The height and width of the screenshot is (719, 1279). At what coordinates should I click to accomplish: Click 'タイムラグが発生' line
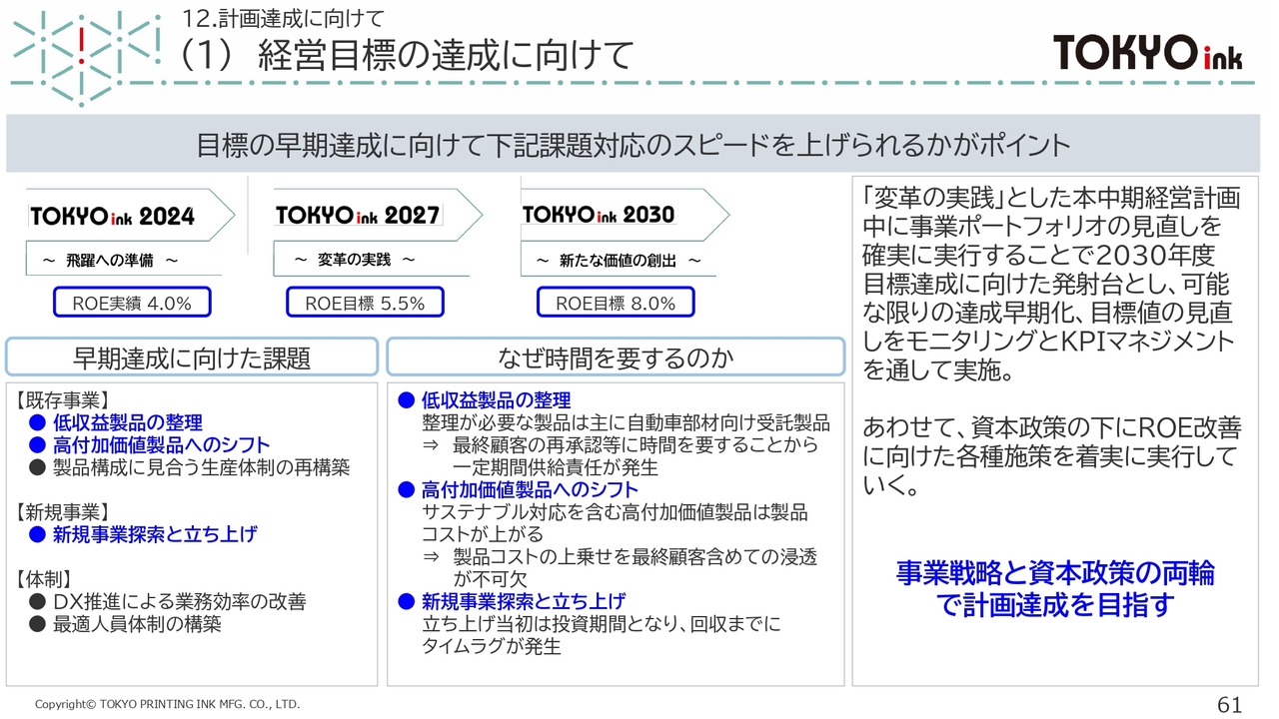(492, 646)
